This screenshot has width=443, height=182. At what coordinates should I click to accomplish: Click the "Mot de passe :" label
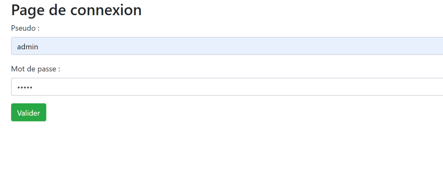pos(36,69)
